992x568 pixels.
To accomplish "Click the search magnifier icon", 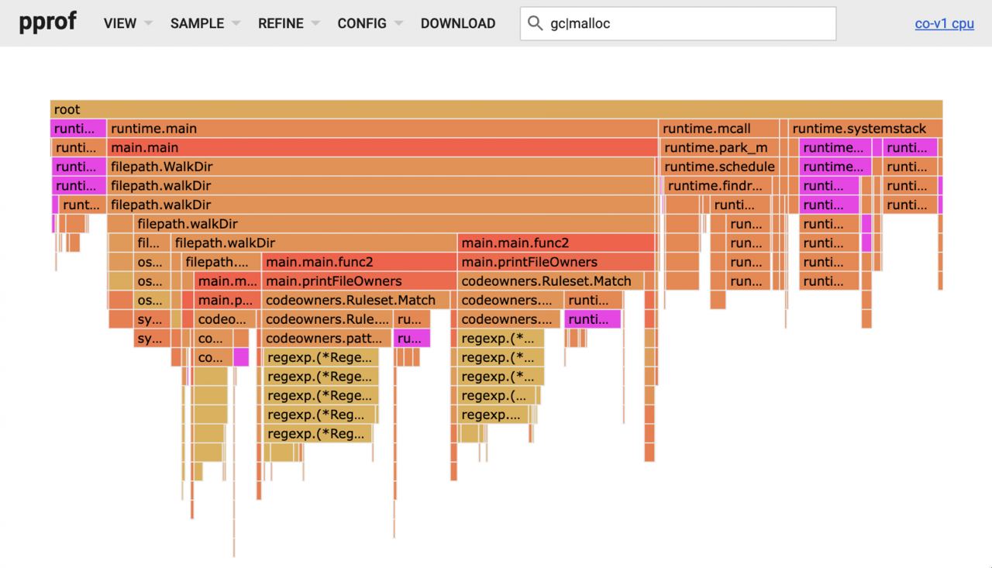I will pyautogui.click(x=535, y=23).
